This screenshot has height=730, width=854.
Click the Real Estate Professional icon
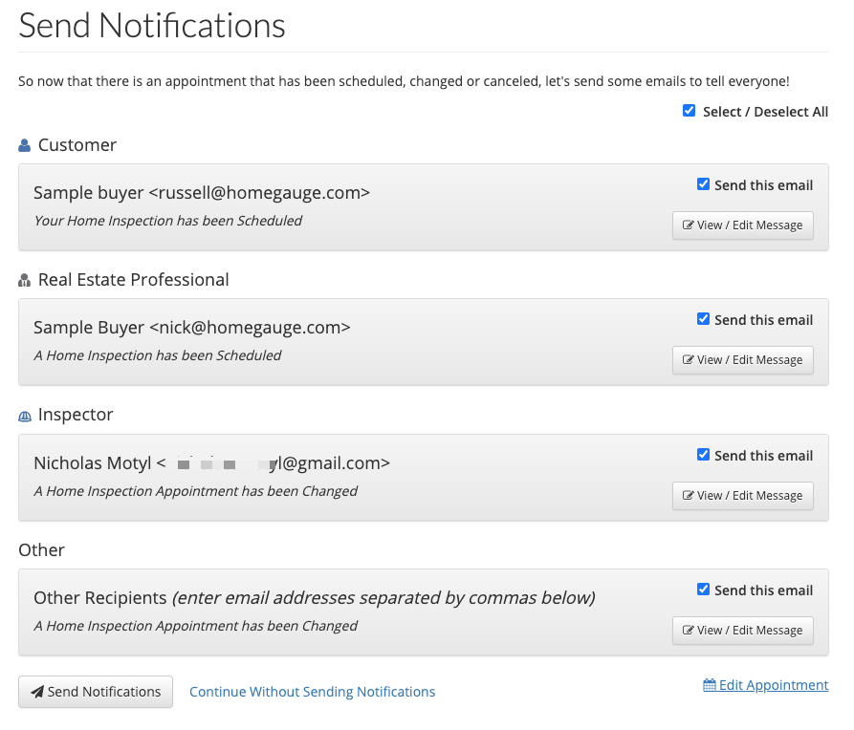pos(25,281)
